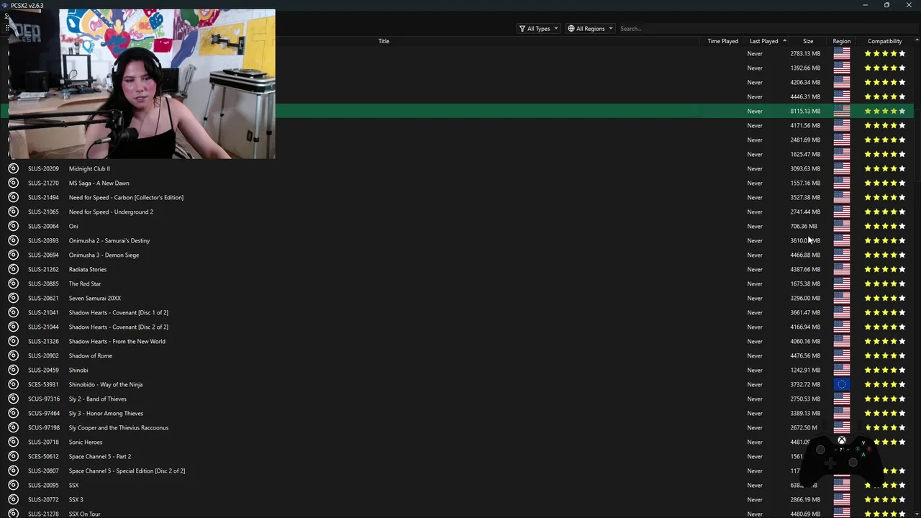921x518 pixels.
Task: Select Midnight Club II title
Action: [x=89, y=168]
